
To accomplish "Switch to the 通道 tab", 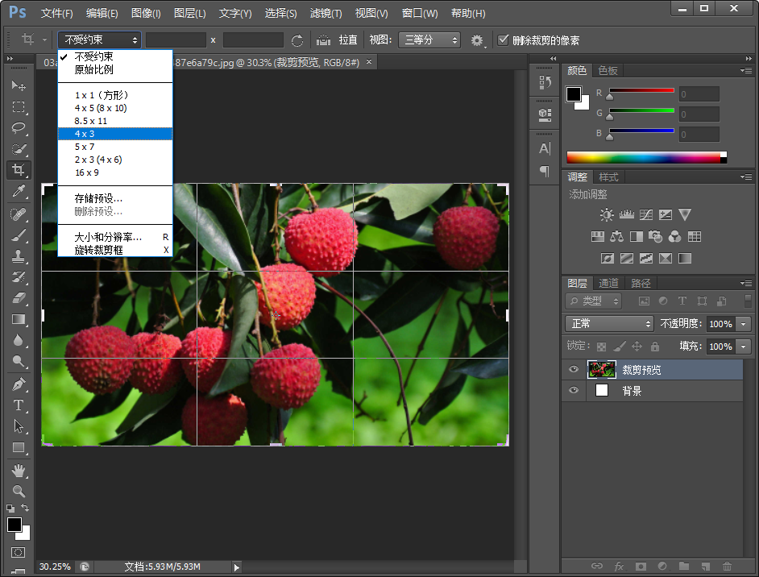I will point(608,283).
